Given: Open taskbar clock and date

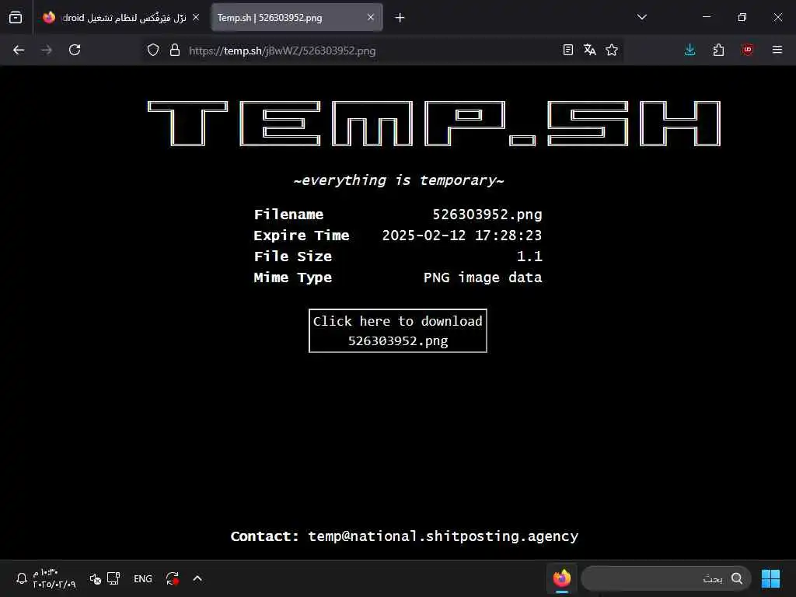Looking at the screenshot, I should 54,578.
